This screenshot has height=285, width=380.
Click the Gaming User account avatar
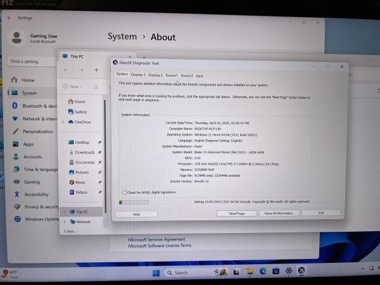coord(16,38)
